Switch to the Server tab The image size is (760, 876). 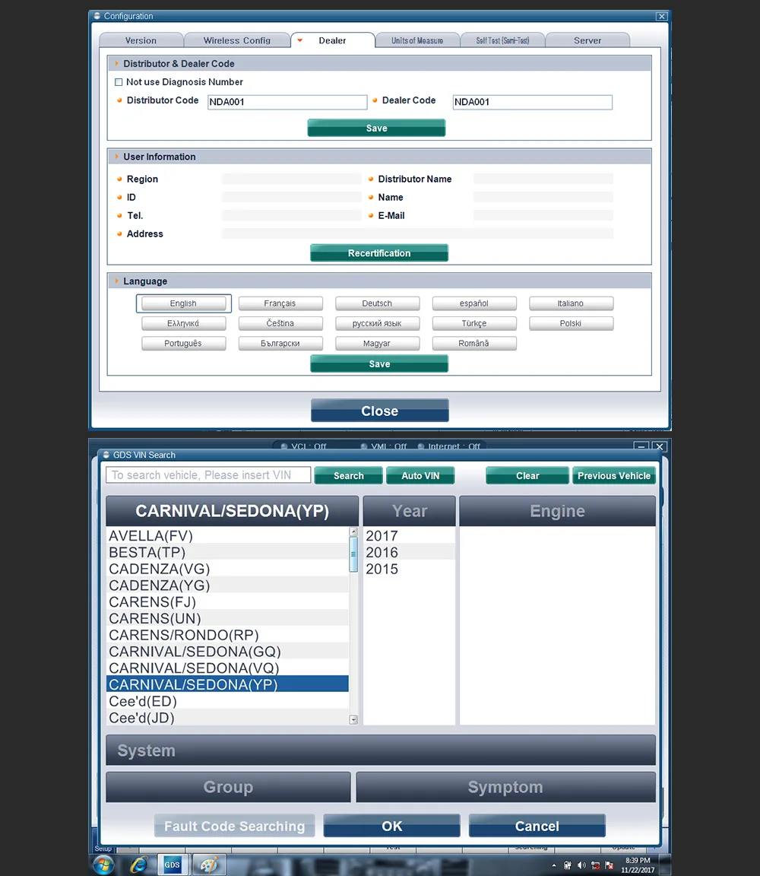(x=587, y=40)
